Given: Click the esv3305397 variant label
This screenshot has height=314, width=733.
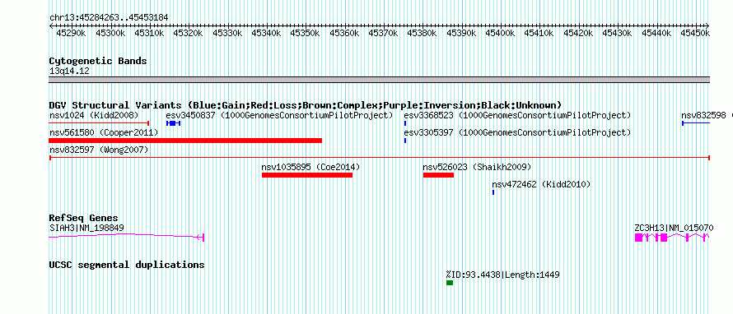Looking at the screenshot, I should 517,133.
